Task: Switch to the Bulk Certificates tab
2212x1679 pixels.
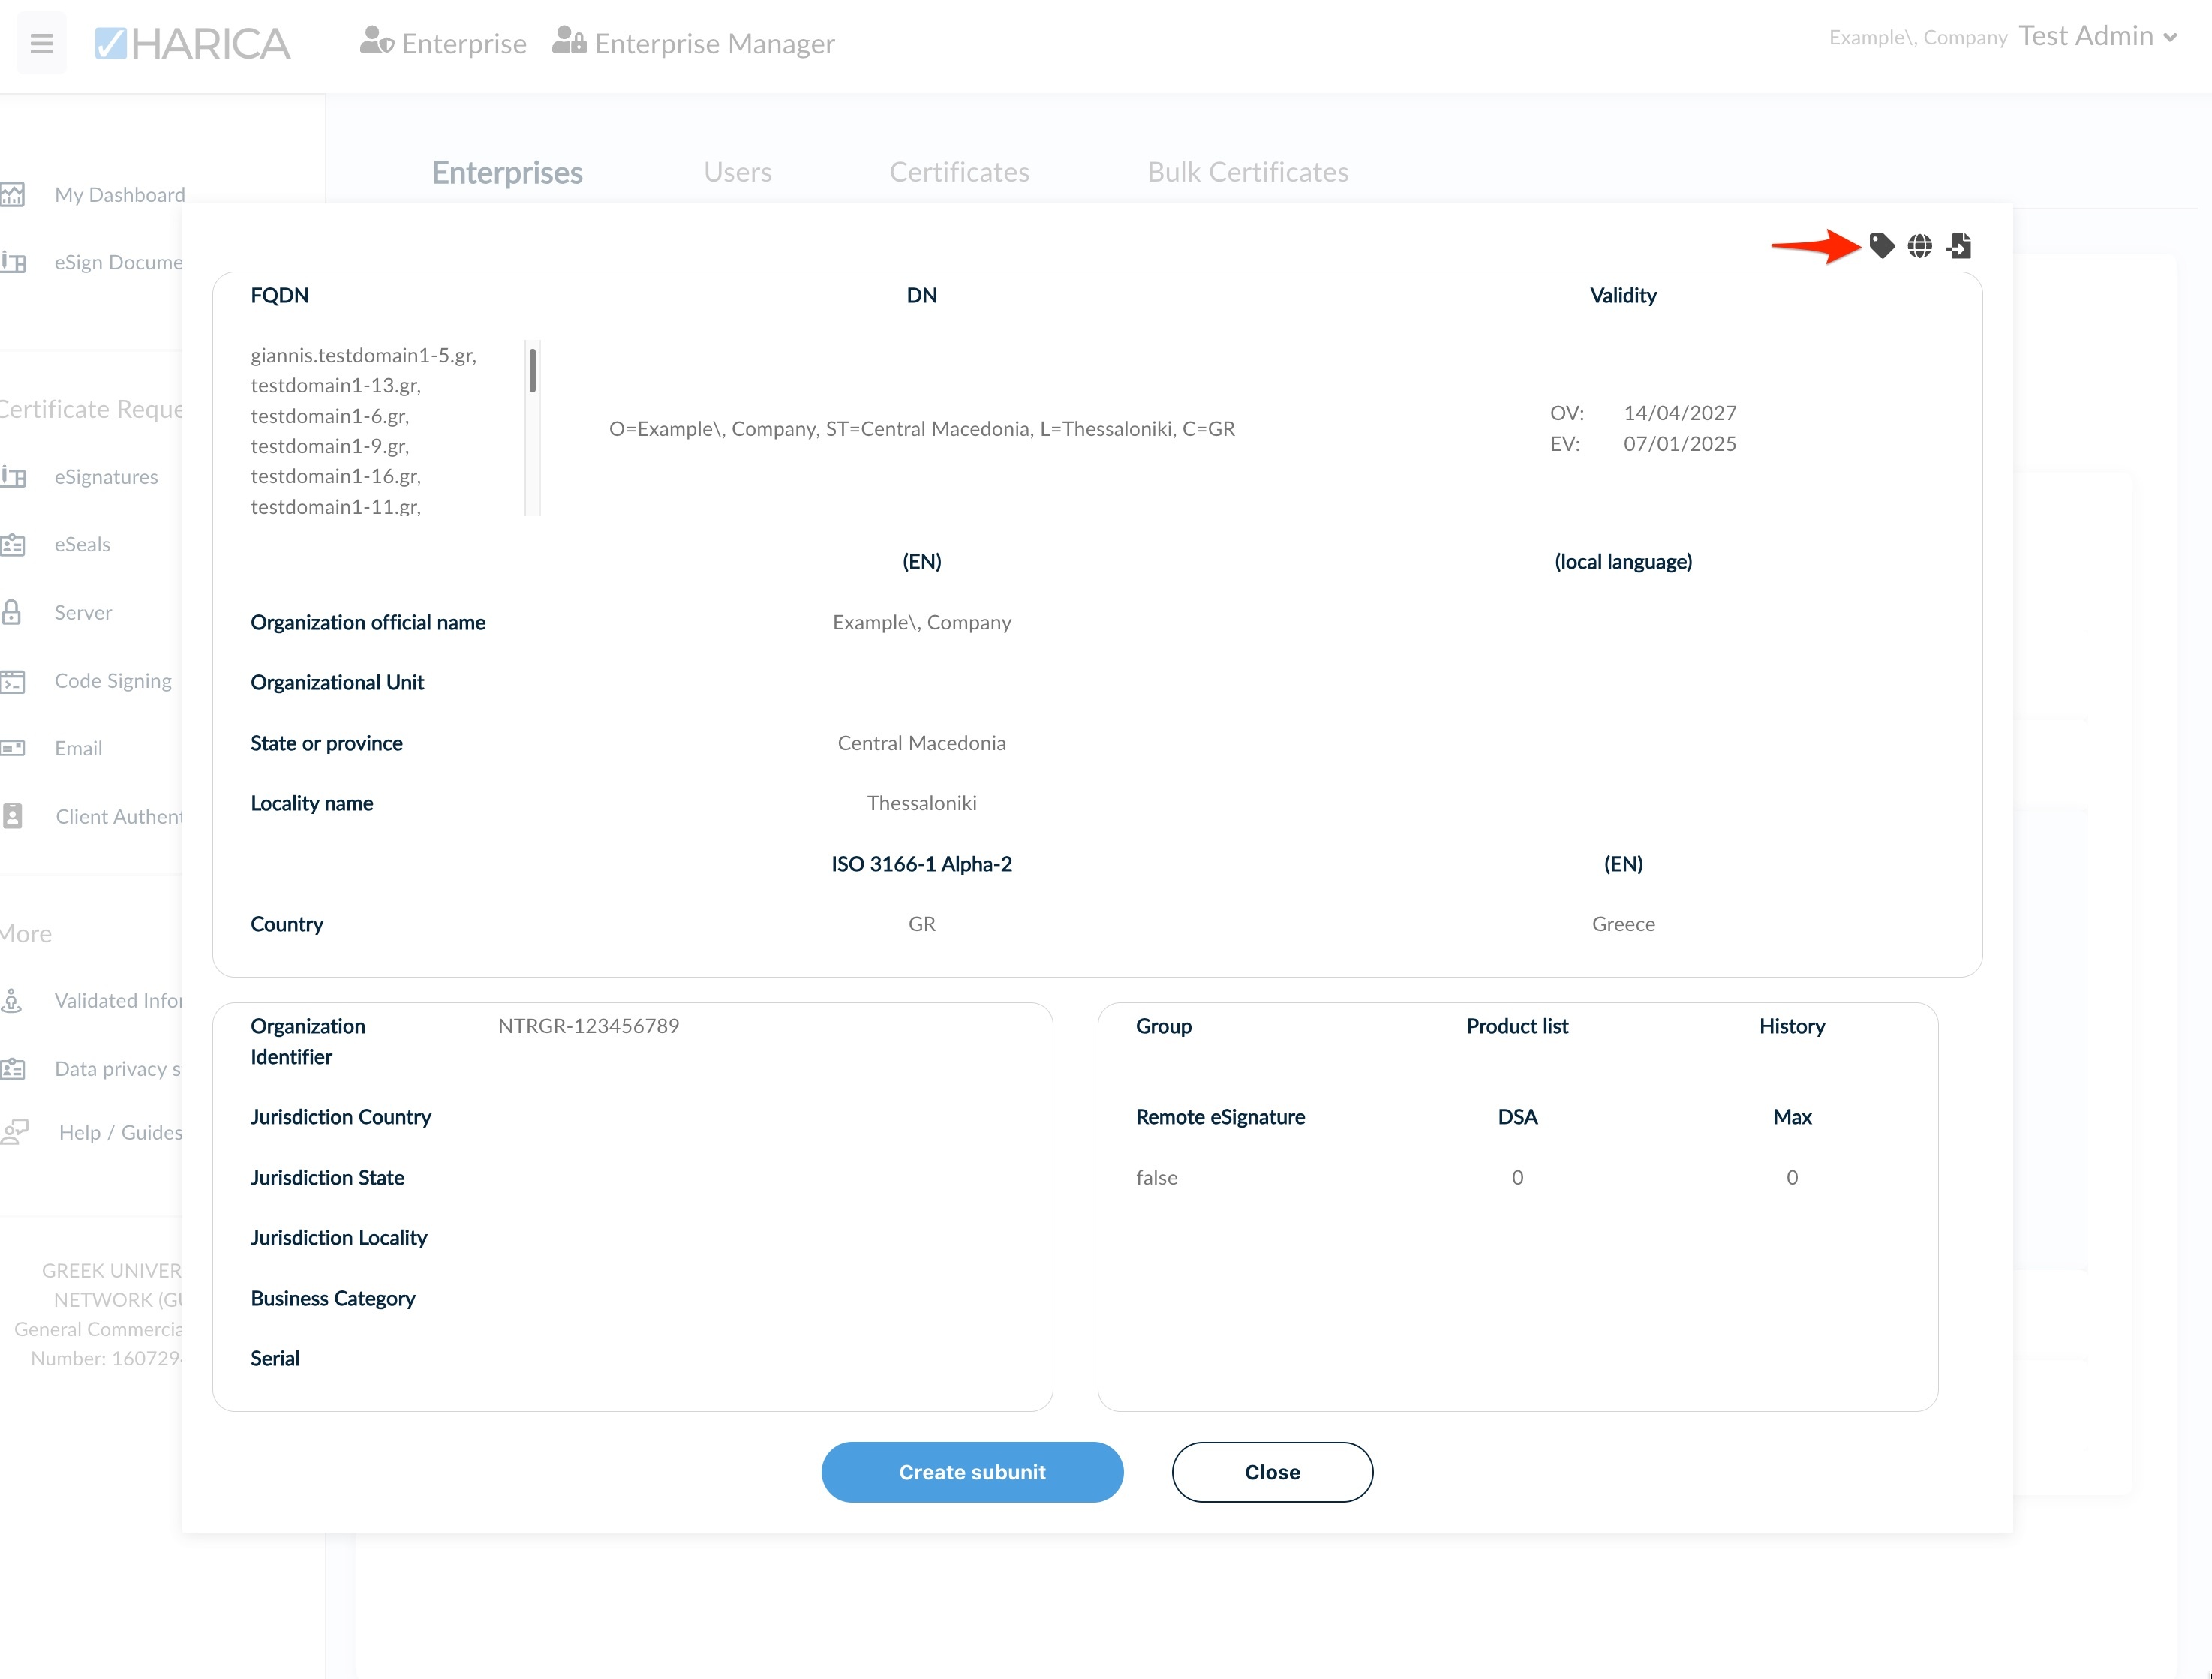Action: tap(1247, 172)
